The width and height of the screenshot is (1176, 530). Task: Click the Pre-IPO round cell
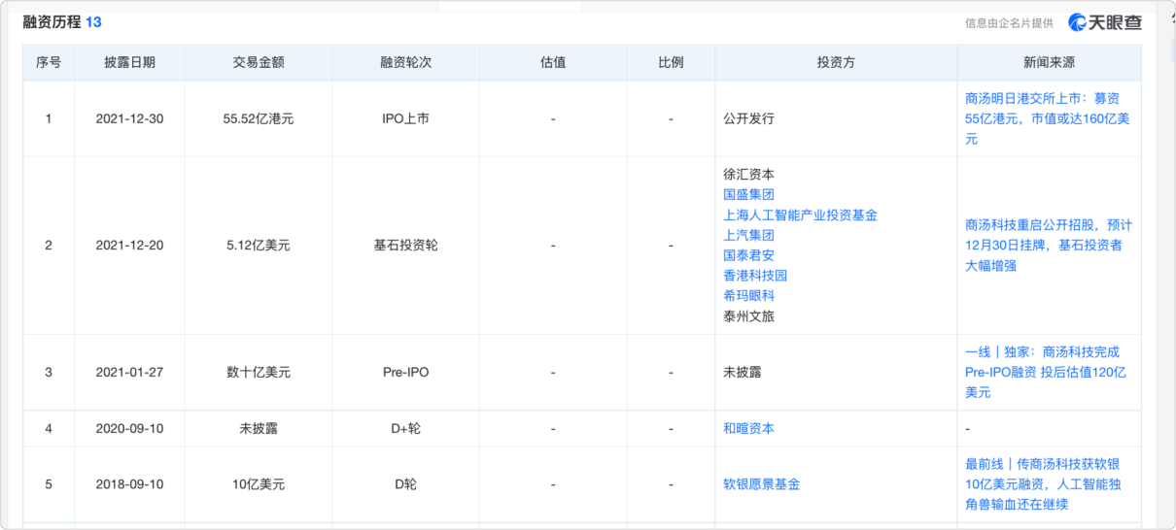click(405, 372)
